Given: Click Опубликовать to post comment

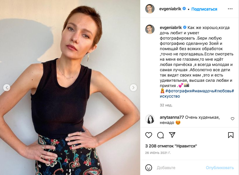Looking at the screenshot, I should click(x=220, y=168).
